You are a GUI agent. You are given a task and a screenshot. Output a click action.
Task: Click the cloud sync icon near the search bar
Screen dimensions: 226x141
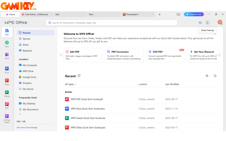(x=200, y=23)
